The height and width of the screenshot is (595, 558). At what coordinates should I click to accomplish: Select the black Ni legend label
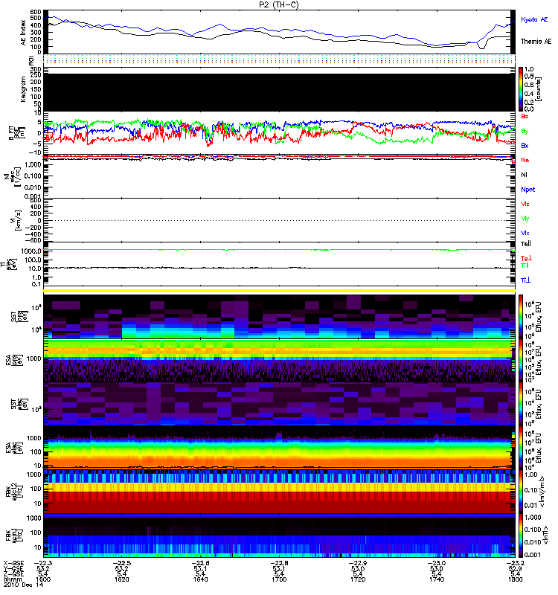tap(524, 175)
